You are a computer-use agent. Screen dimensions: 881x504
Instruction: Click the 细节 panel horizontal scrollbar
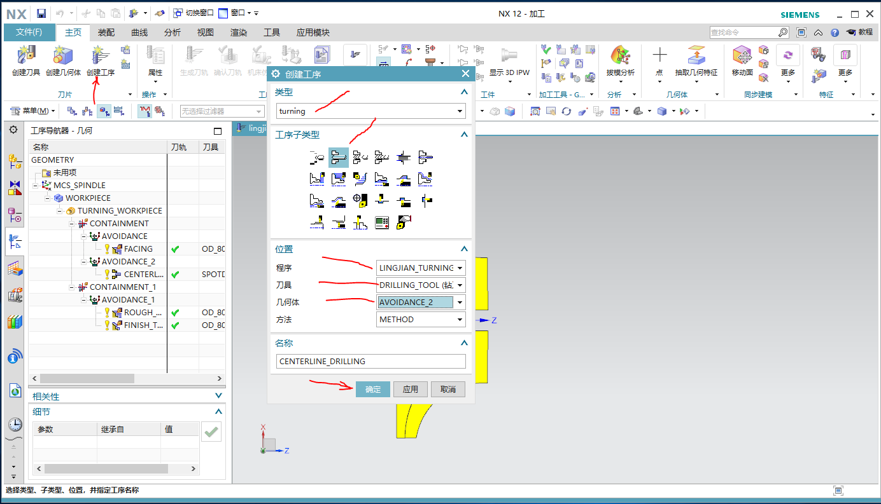click(106, 468)
